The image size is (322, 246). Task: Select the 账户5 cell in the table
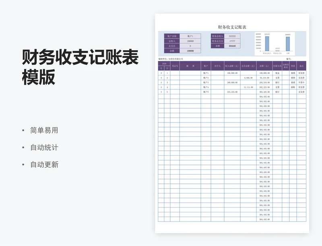click(206, 92)
